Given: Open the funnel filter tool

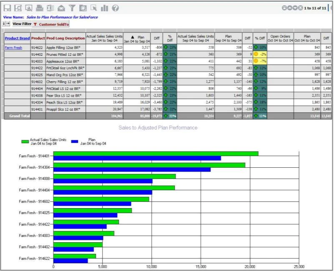Looking at the screenshot, I should [x=72, y=8].
